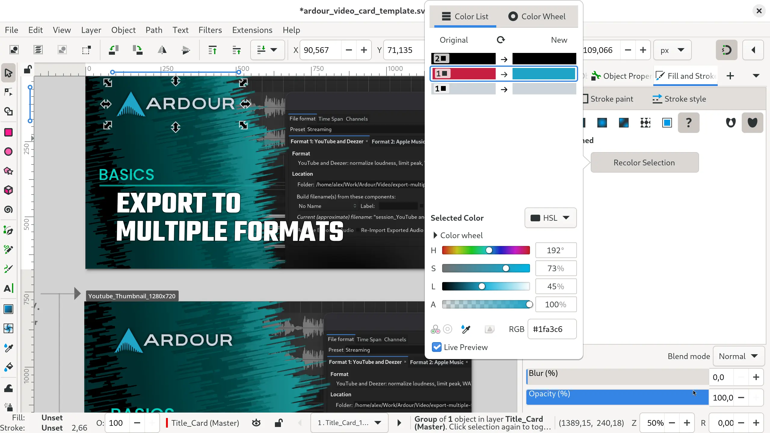This screenshot has height=433, width=770.
Task: Click the Opacity (%) slider bar
Action: [617, 398]
